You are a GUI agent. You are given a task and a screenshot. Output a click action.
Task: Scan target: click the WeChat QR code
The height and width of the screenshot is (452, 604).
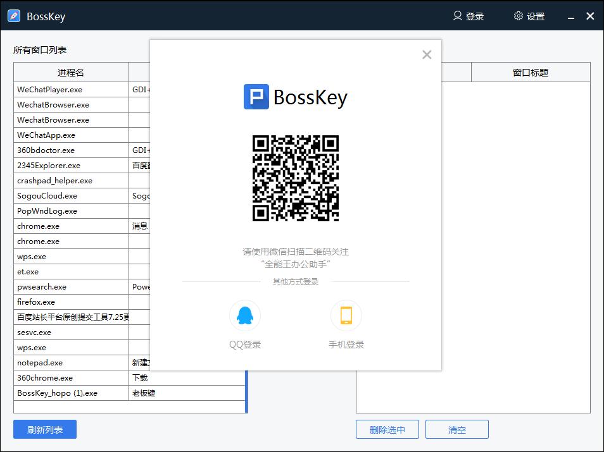click(295, 178)
